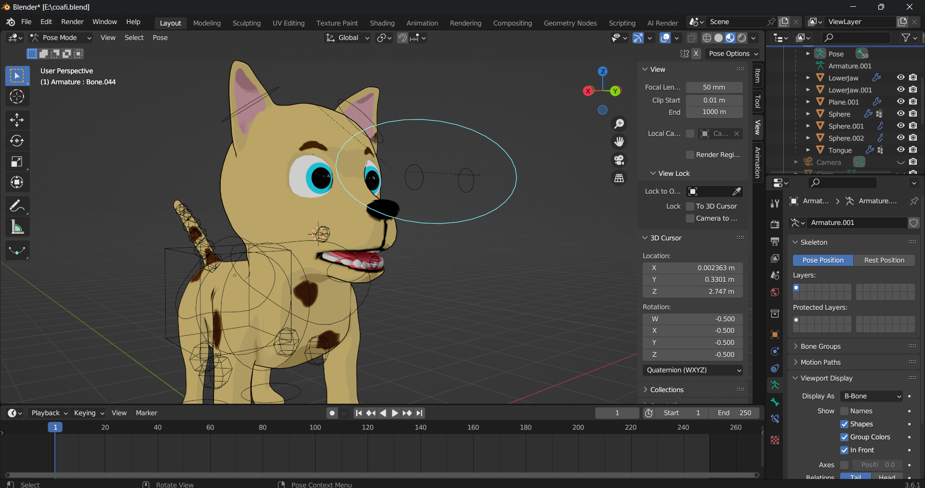Switch to the Sculpting workspace tab
925x488 pixels.
point(246,23)
